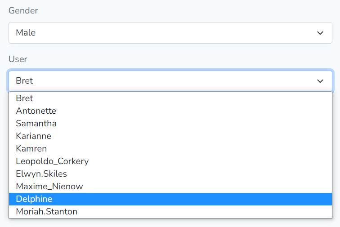
Task: Choose Maxime_Nienow in the dropdown
Action: [49, 186]
